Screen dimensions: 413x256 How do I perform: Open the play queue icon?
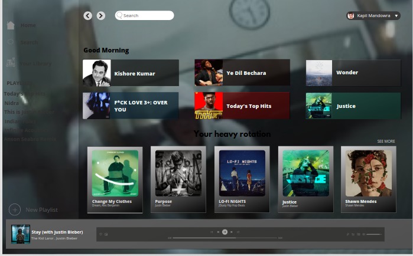pyautogui.click(x=353, y=234)
